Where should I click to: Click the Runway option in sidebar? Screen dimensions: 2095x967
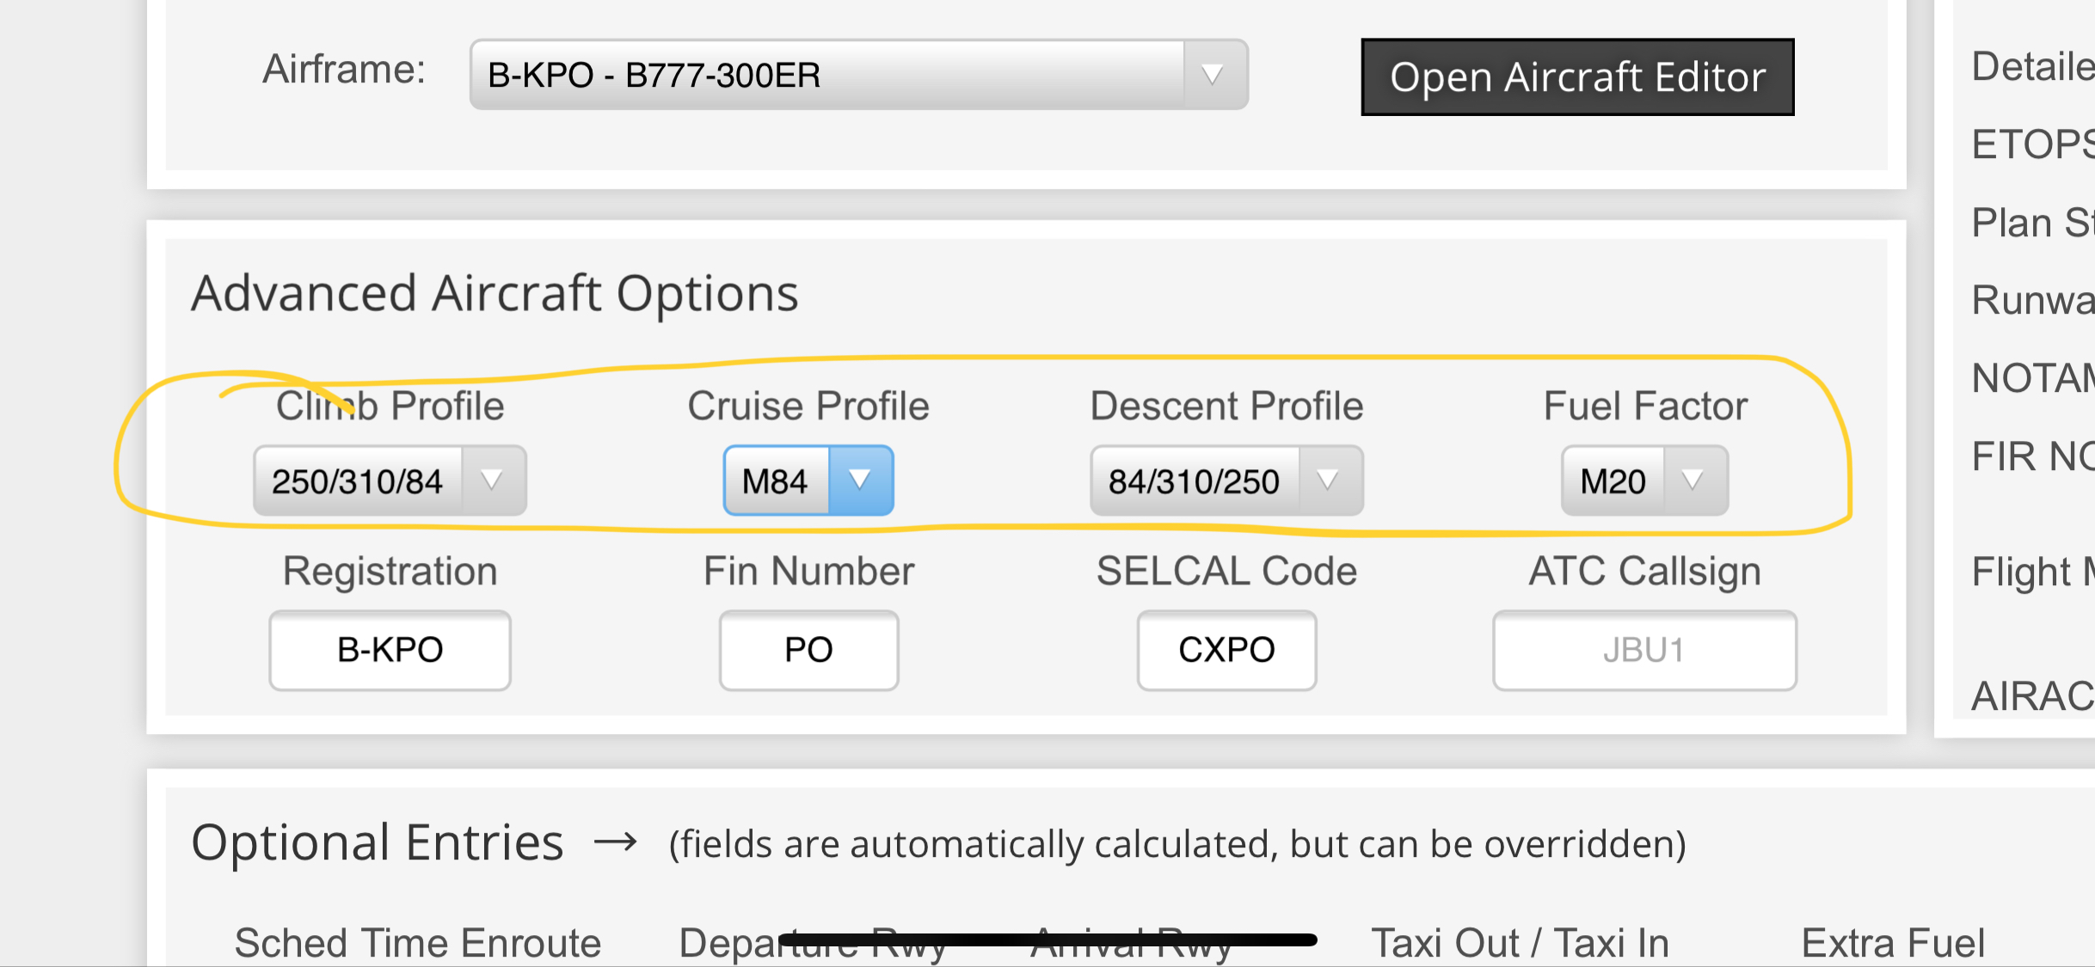[2031, 300]
